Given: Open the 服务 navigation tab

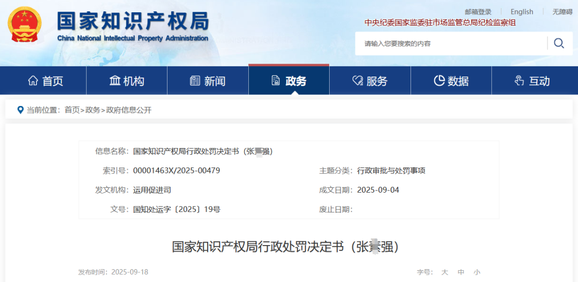Looking at the screenshot, I should 370,81.
